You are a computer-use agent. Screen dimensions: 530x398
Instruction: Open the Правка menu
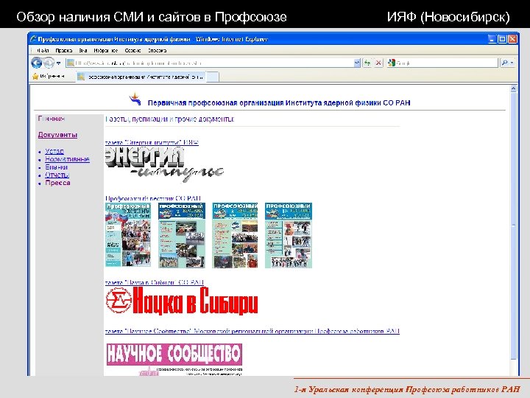click(x=64, y=50)
